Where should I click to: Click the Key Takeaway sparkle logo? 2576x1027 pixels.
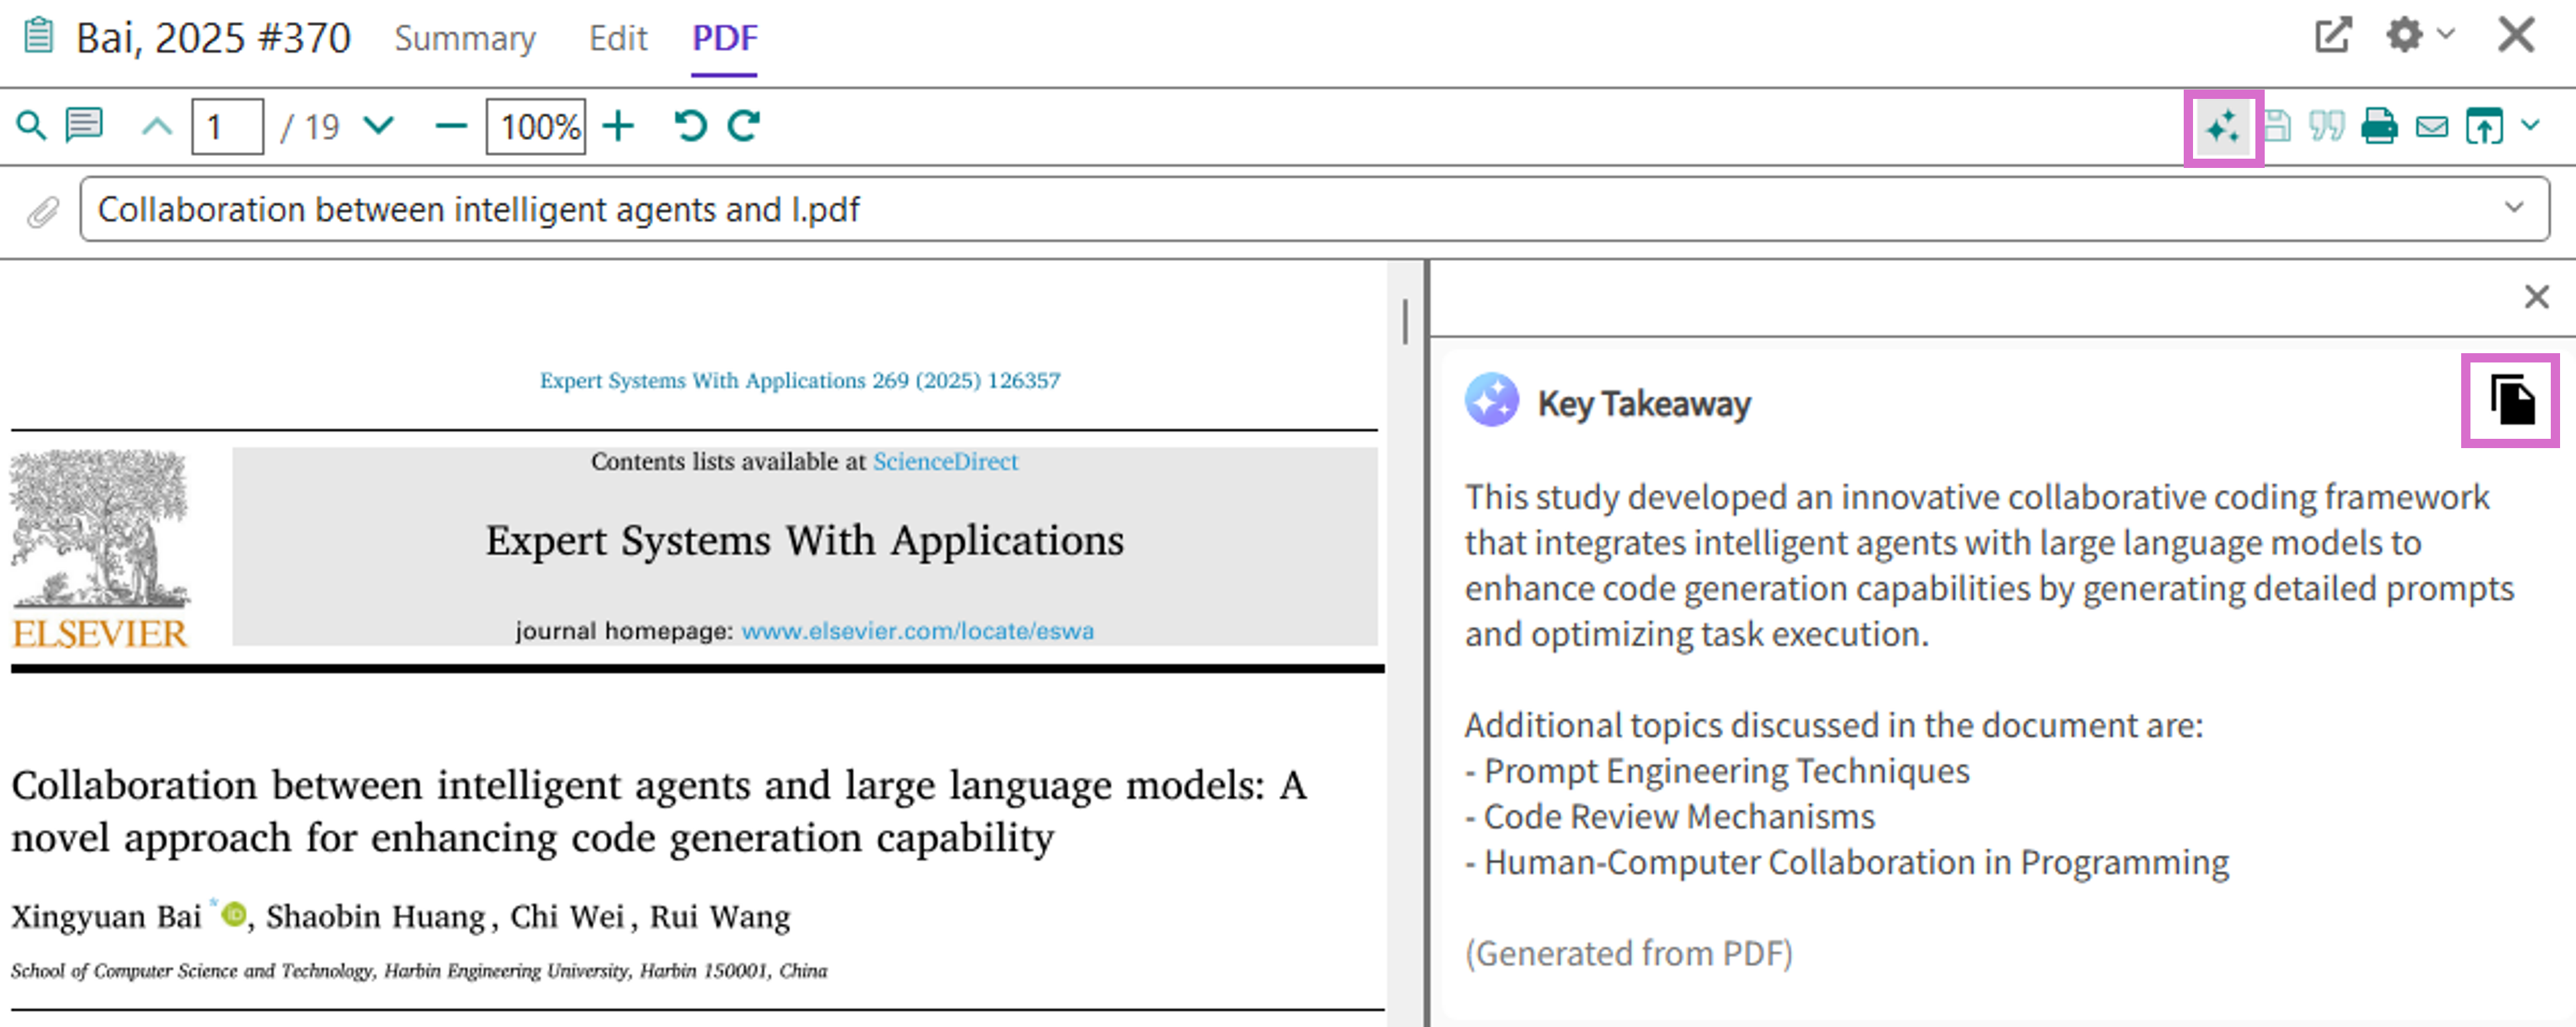(1492, 401)
